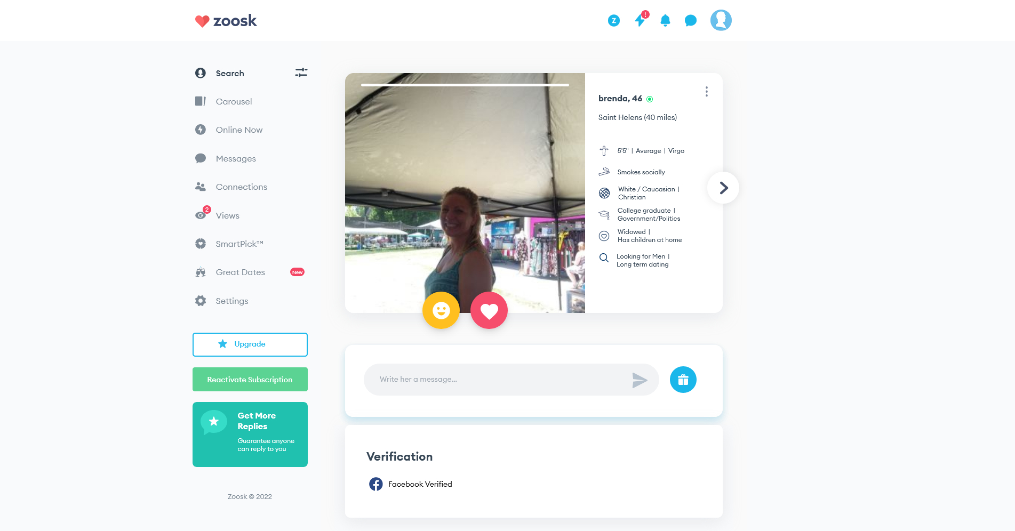This screenshot has width=1015, height=531.
Task: Go to next profile with right chevron
Action: [x=723, y=188]
